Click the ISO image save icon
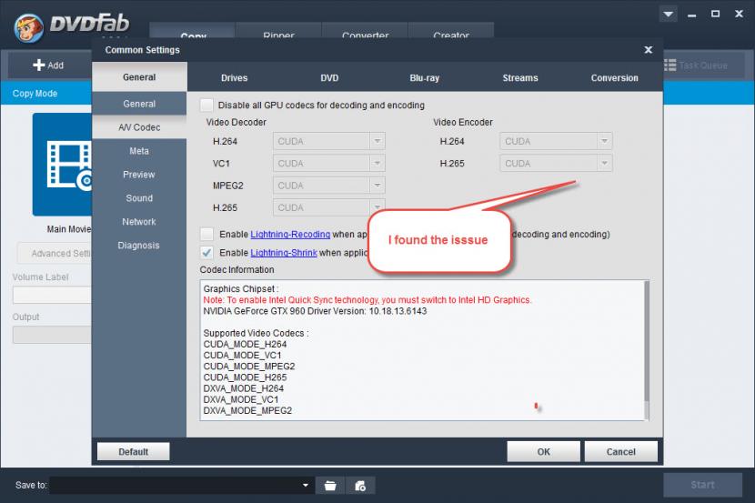755x503 pixels. pyautogui.click(x=360, y=486)
